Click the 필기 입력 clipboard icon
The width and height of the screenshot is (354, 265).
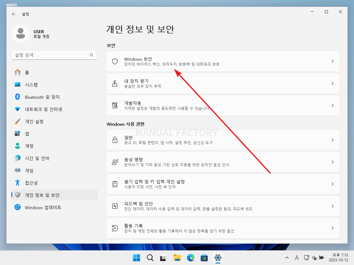[x=115, y=184]
